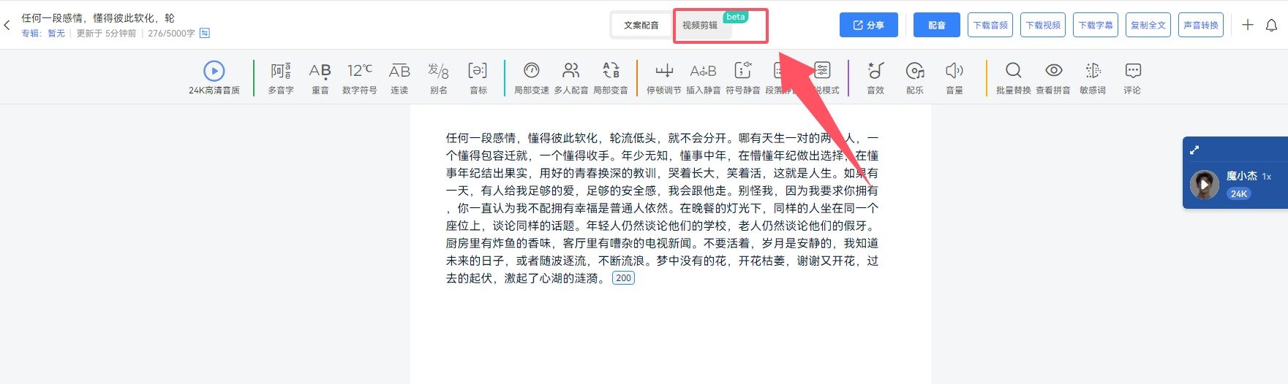The width and height of the screenshot is (1288, 384).
Task: Open the 数字符号 number symbol tool
Action: coord(359,78)
